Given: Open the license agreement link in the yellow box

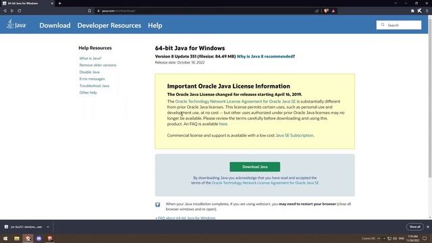Looking at the screenshot, I should [236, 101].
